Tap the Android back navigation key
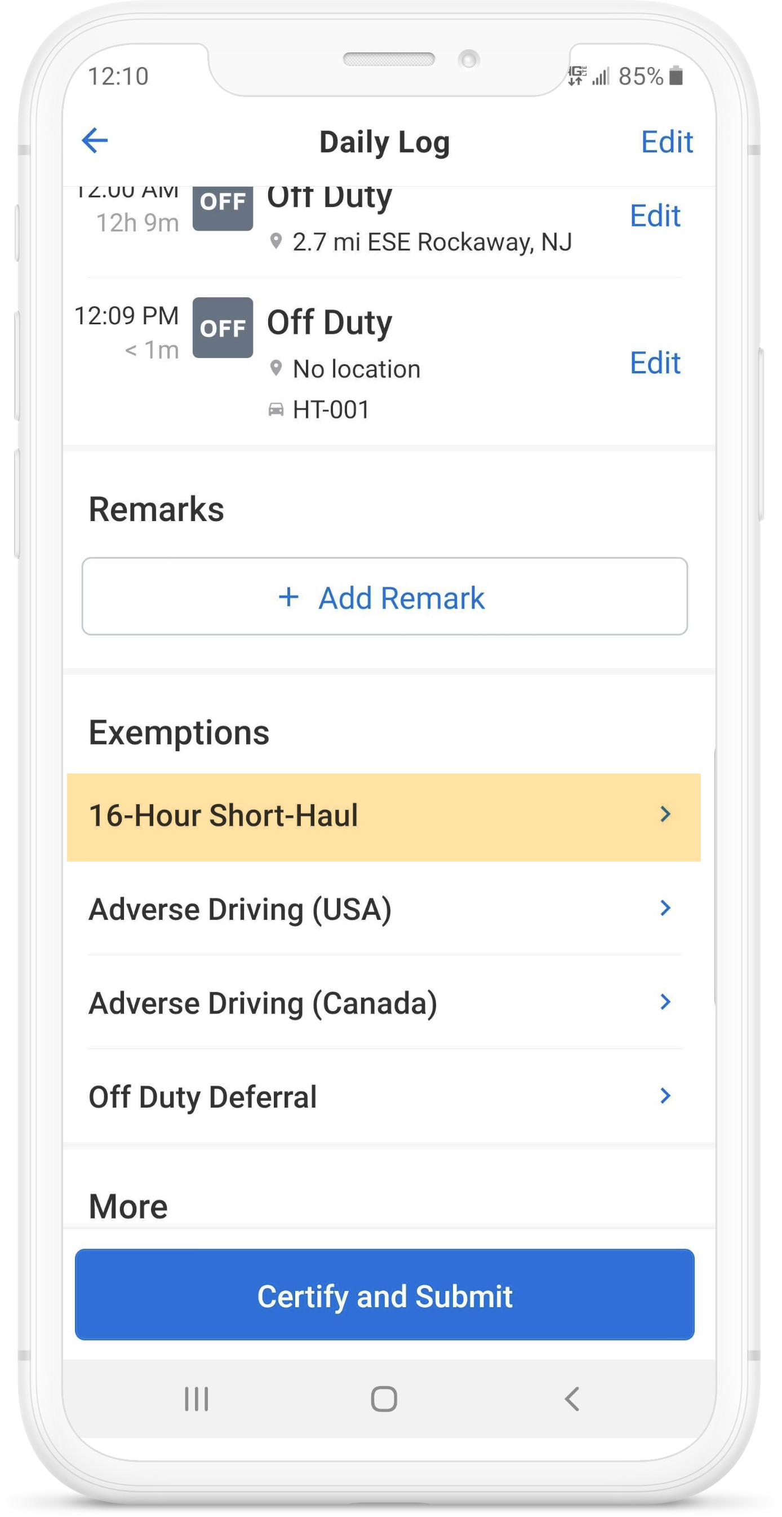The width and height of the screenshot is (782, 1517). click(x=570, y=1400)
